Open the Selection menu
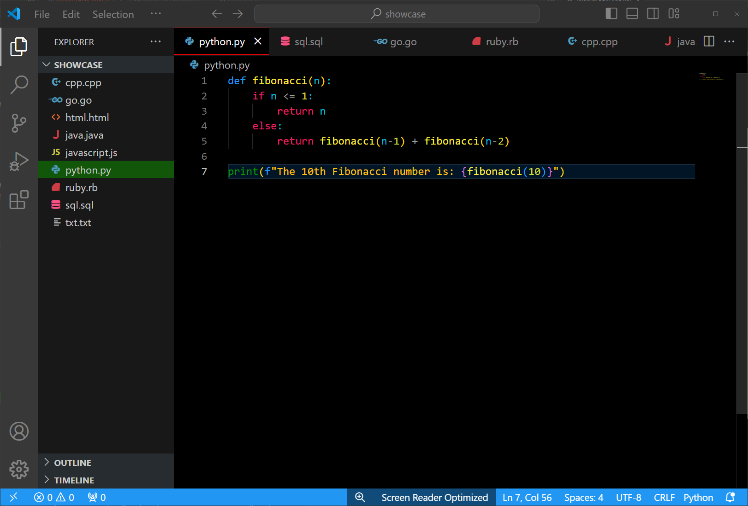This screenshot has height=506, width=748. pos(113,14)
